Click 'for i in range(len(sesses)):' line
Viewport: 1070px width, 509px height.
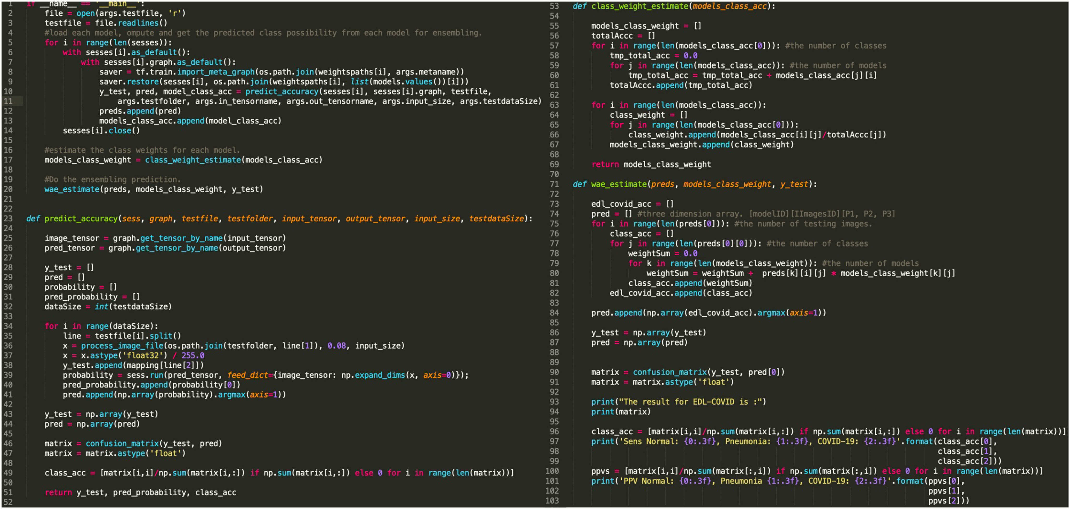(108, 42)
